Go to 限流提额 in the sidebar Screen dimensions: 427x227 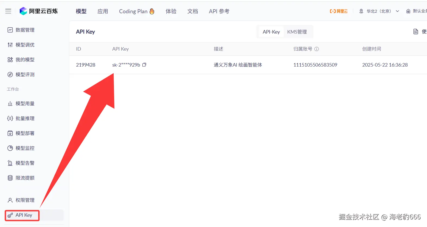[25, 178]
